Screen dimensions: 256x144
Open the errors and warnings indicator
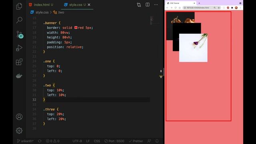52,141
